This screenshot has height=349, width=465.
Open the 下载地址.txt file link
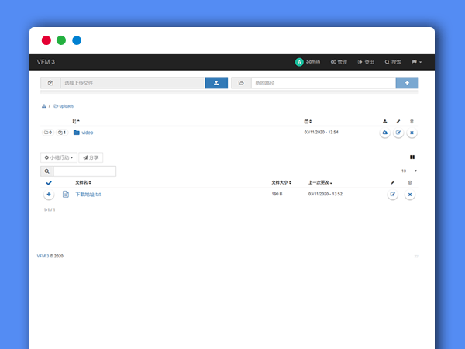click(88, 195)
